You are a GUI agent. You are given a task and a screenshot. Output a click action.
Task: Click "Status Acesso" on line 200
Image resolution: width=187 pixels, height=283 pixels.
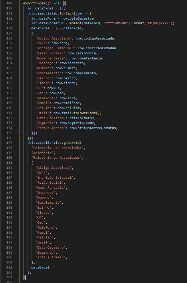click(x=50, y=257)
